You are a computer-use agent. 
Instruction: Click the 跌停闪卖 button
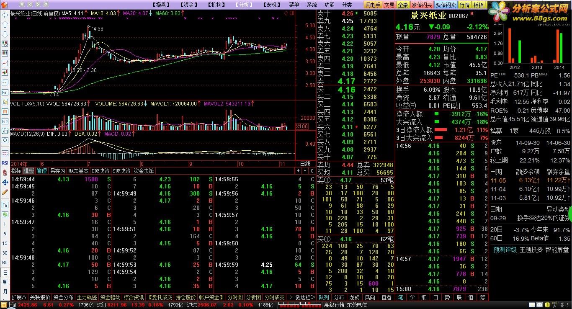(x=446, y=5)
